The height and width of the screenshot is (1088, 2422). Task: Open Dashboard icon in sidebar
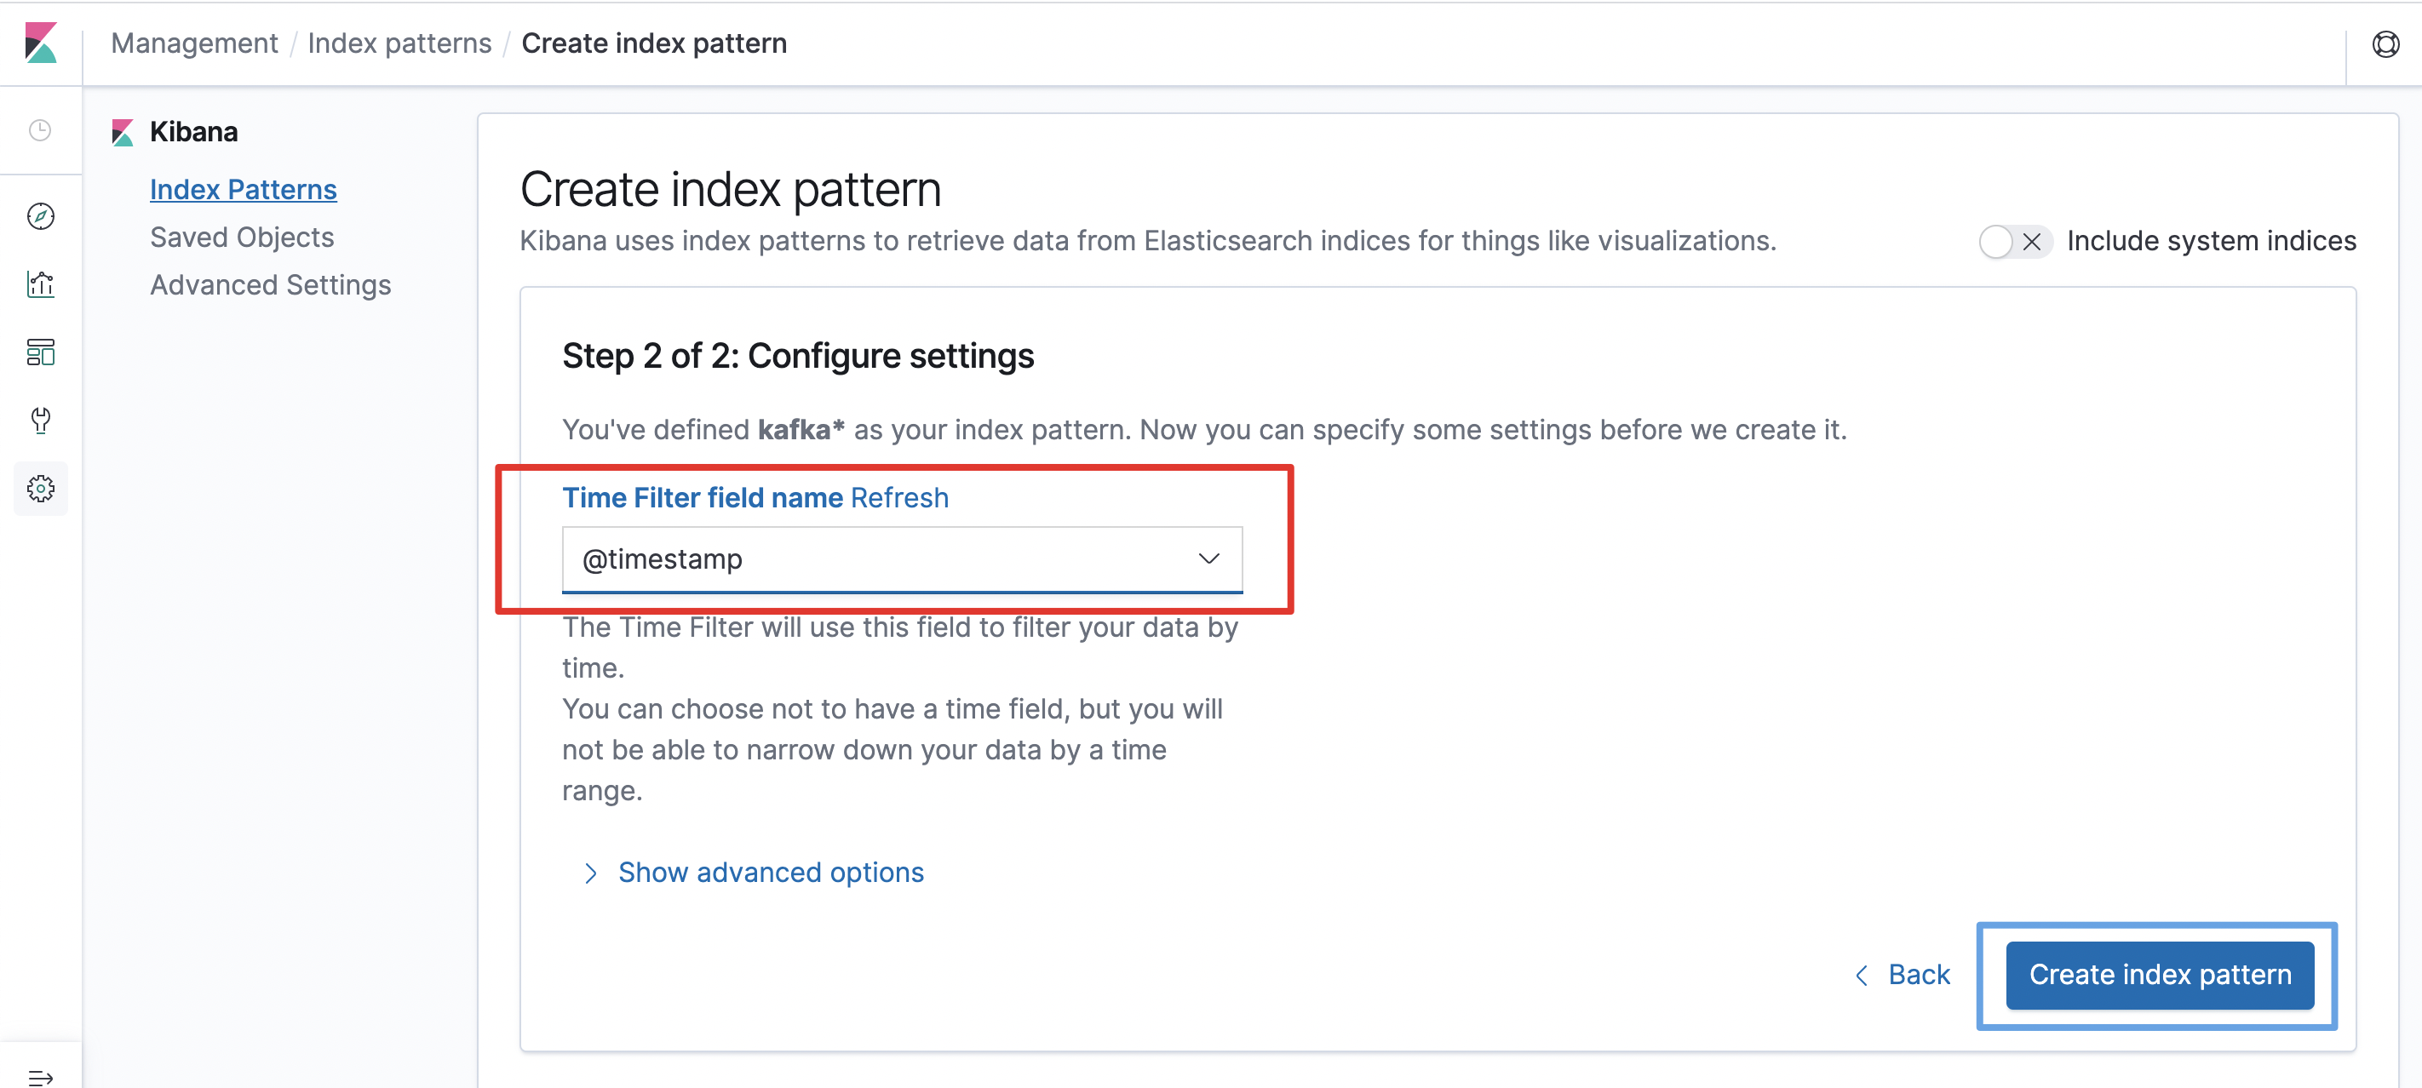click(40, 352)
